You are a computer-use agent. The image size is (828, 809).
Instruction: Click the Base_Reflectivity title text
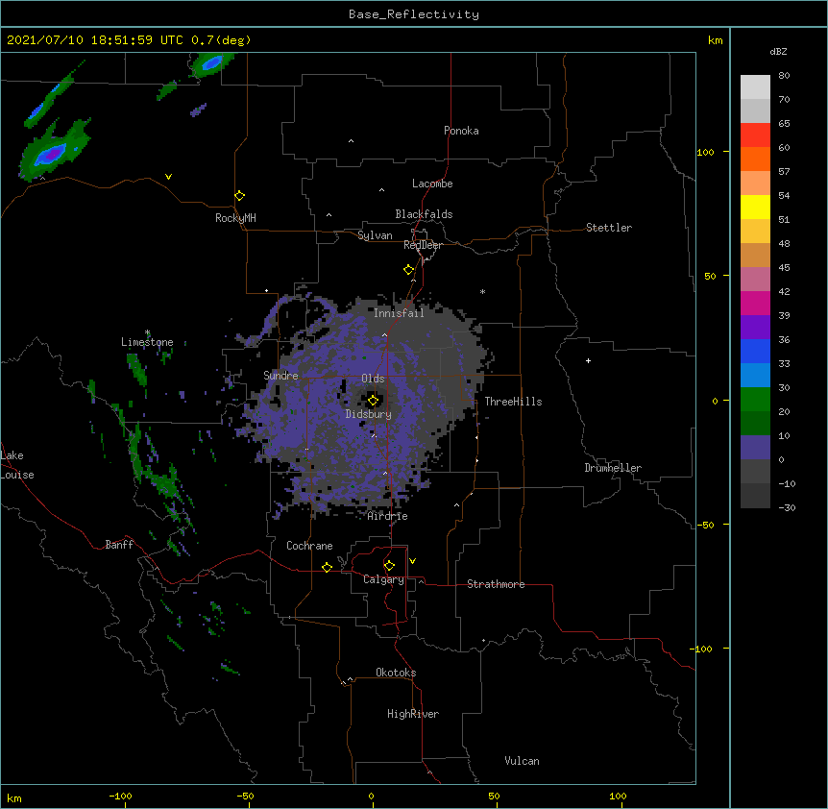pos(414,14)
